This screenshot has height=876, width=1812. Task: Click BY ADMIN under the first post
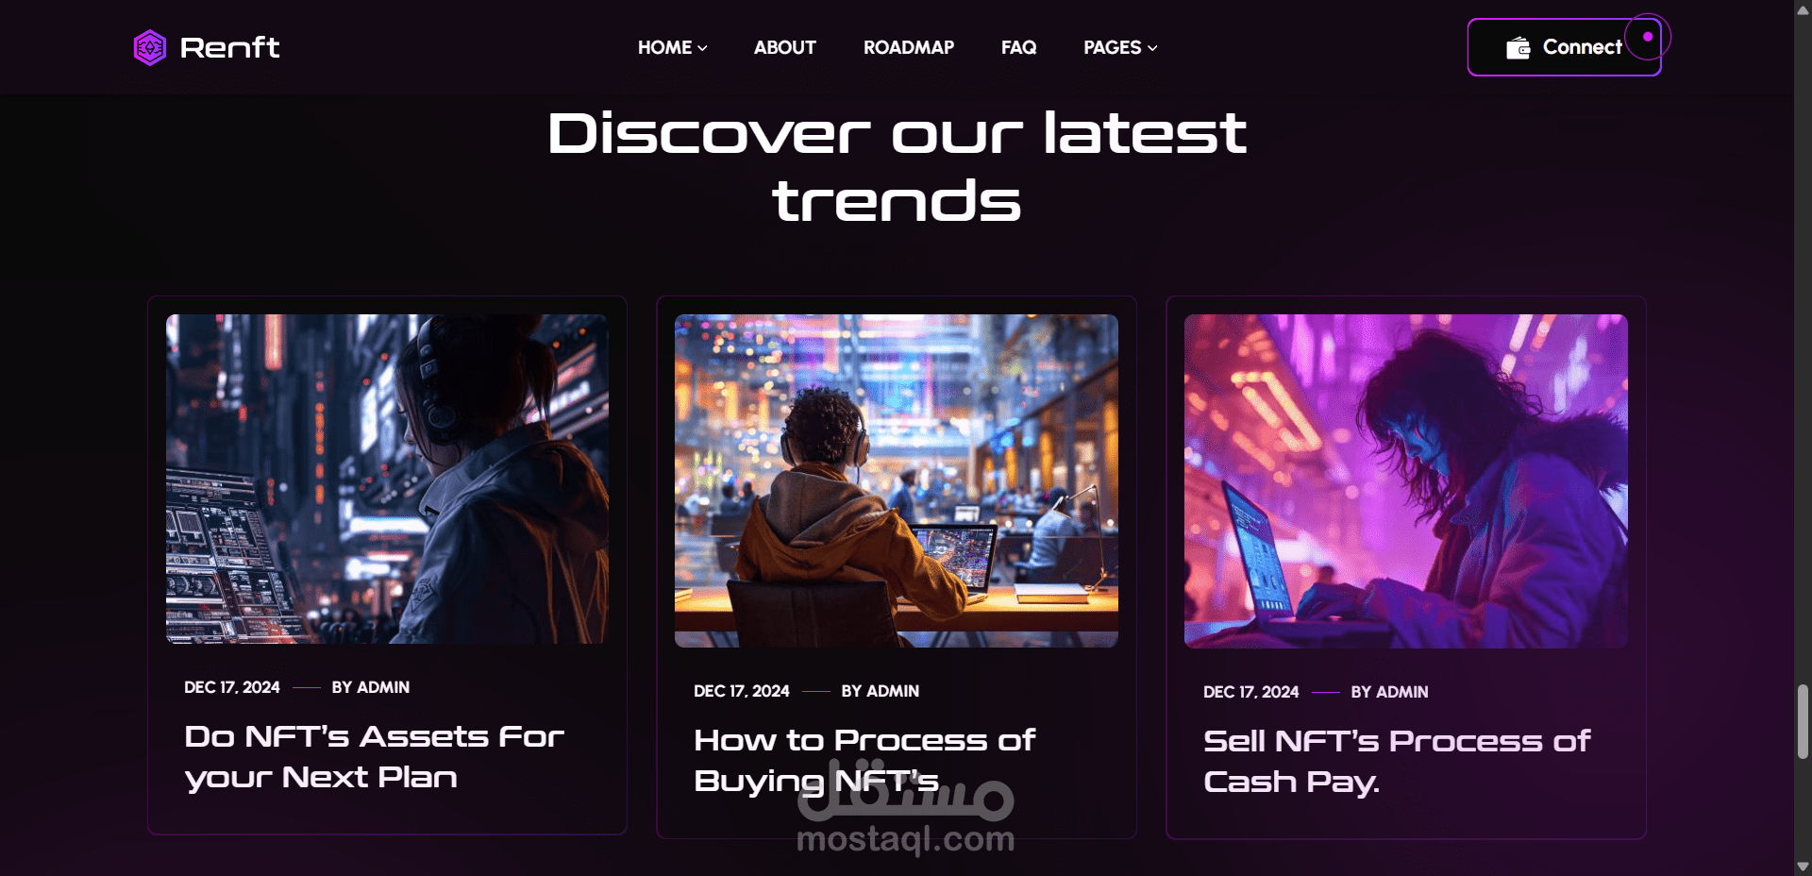coord(371,687)
